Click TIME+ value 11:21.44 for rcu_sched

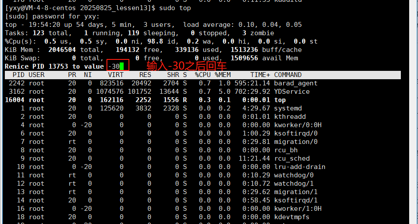(x=254, y=158)
